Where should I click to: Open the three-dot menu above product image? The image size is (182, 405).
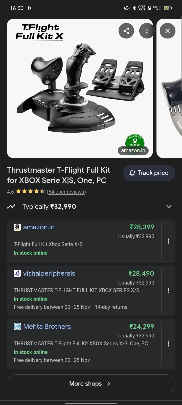(x=147, y=31)
